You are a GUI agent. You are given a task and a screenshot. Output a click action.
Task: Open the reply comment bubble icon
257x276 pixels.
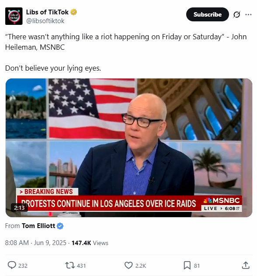click(12, 265)
